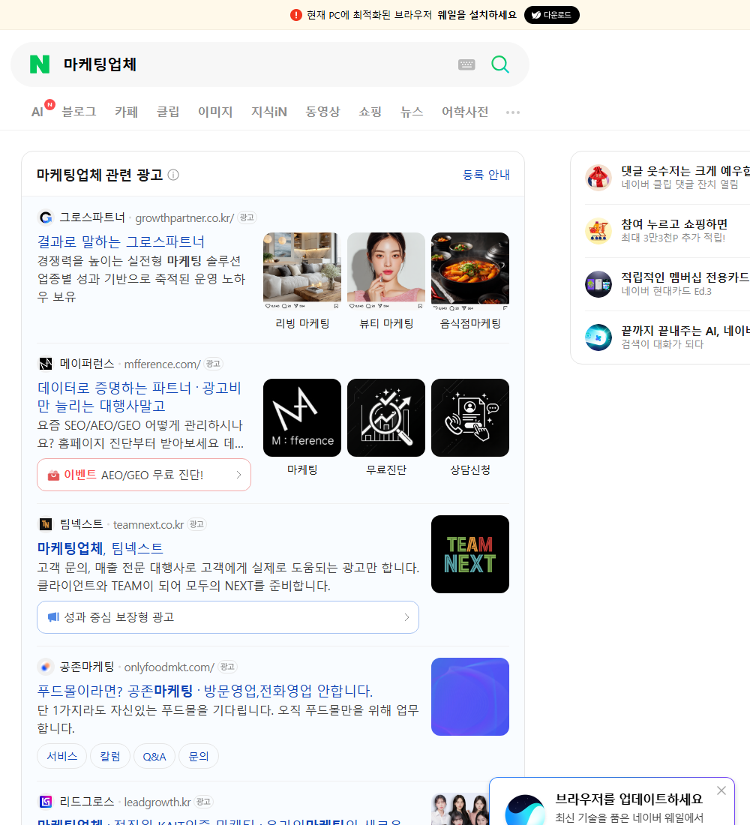The height and width of the screenshot is (825, 750).
Task: Open the virtual keyboard icon in search bar
Action: 466,64
